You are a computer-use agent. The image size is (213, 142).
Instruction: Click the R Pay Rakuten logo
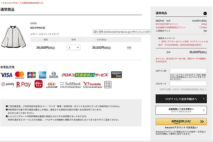[x=23, y=84]
